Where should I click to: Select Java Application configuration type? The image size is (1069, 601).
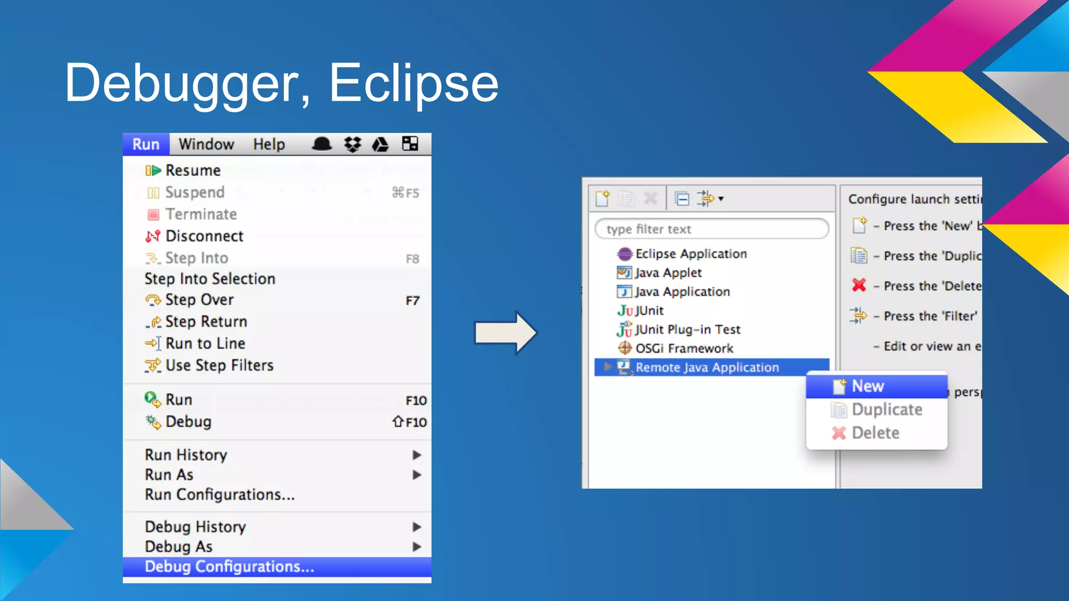682,292
